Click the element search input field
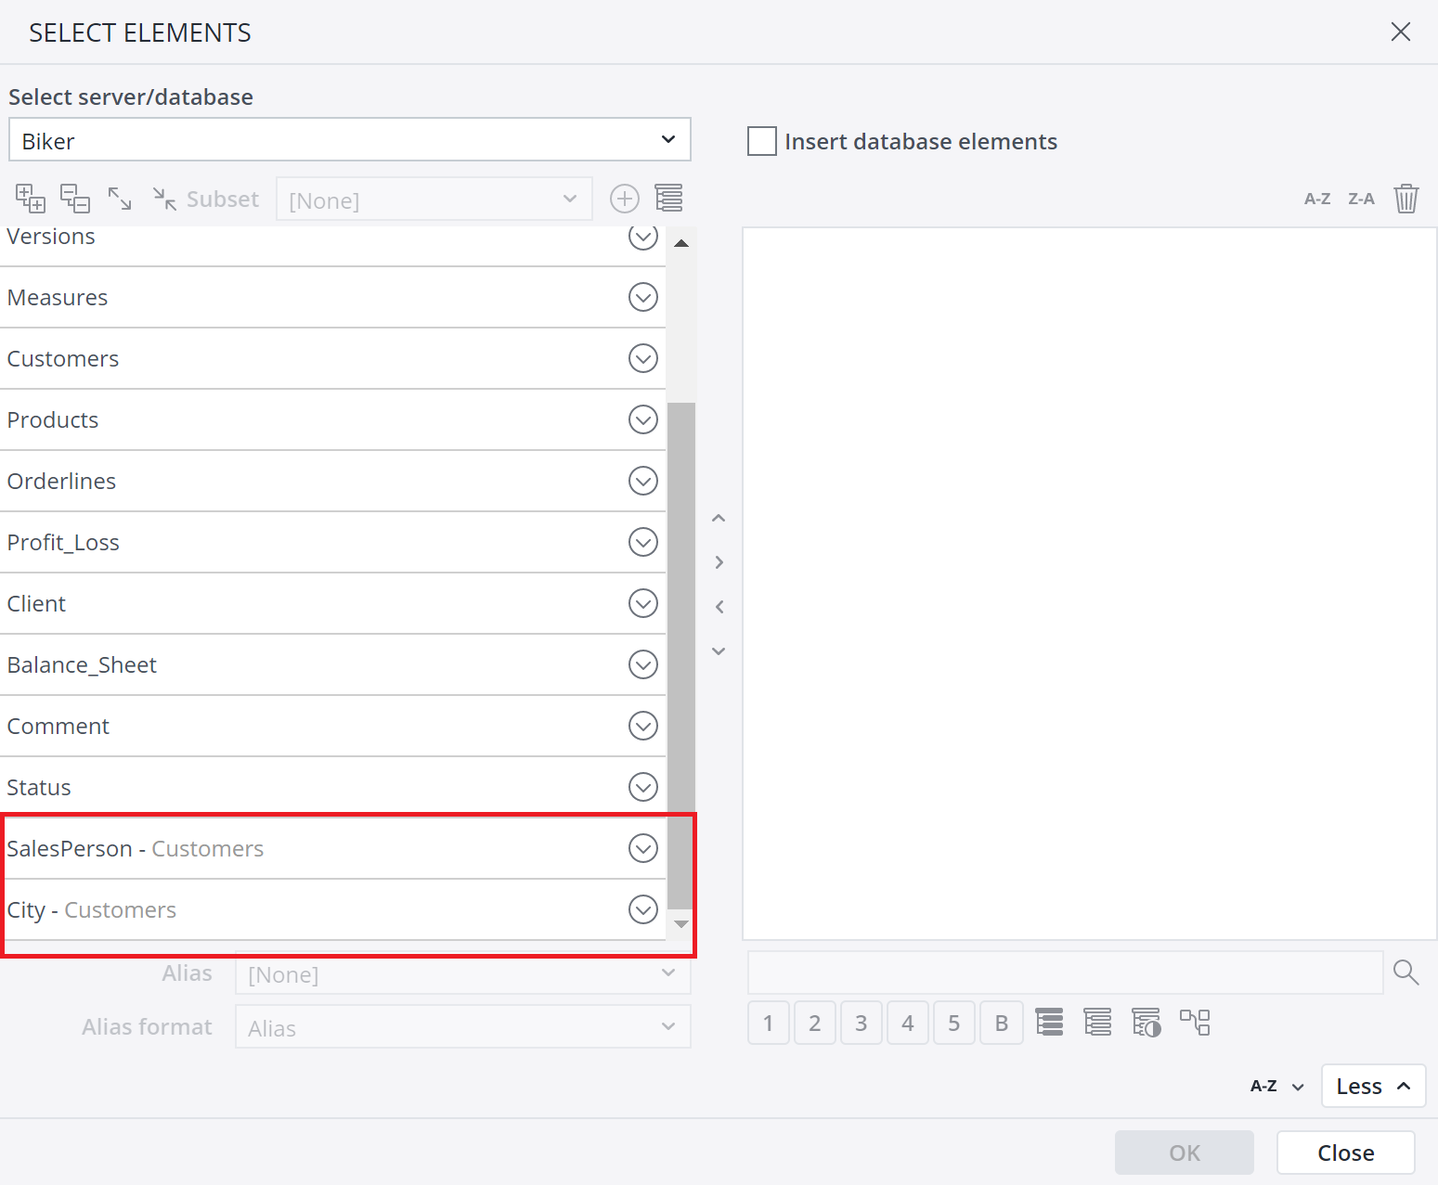The width and height of the screenshot is (1438, 1185). pos(1064,972)
